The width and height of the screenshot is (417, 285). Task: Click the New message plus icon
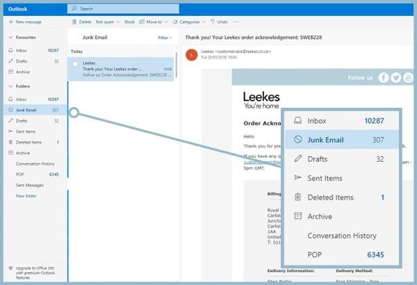point(11,22)
